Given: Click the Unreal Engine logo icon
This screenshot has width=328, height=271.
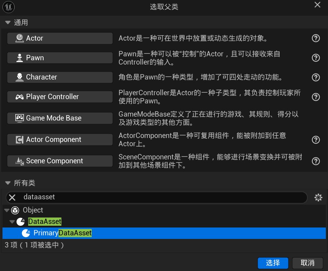Looking at the screenshot, I should (9, 7).
